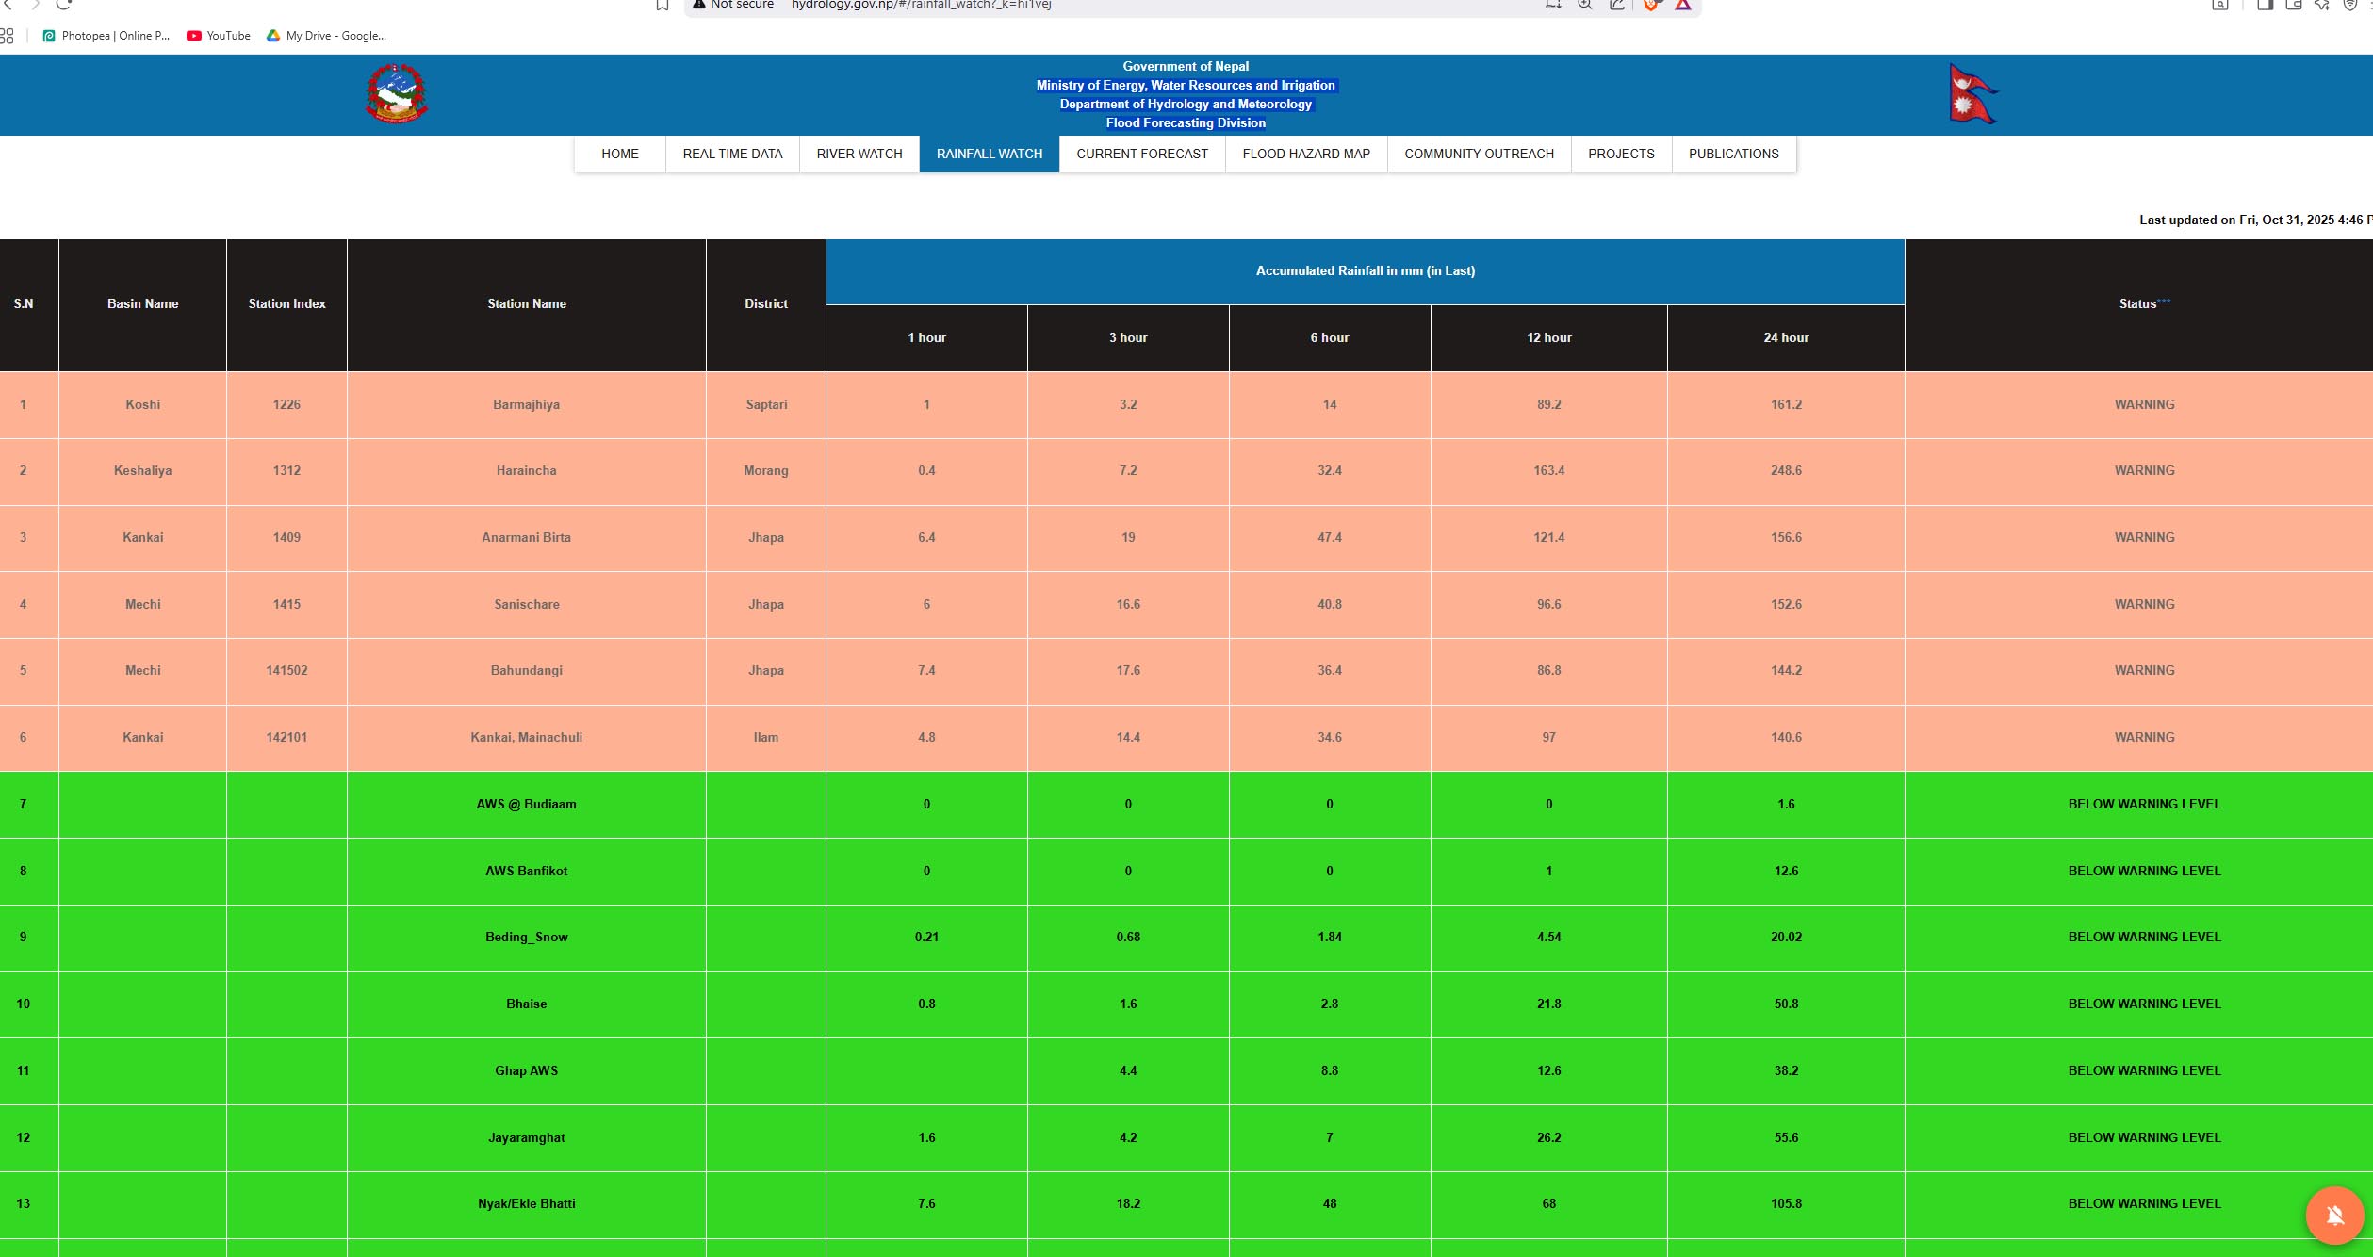Open the Photopea bookmark
The image size is (2373, 1257).
pyautogui.click(x=106, y=36)
